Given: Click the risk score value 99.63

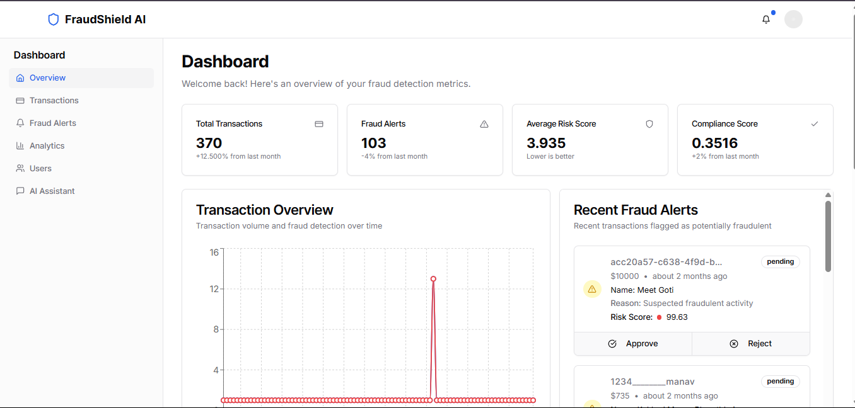Looking at the screenshot, I should (677, 317).
